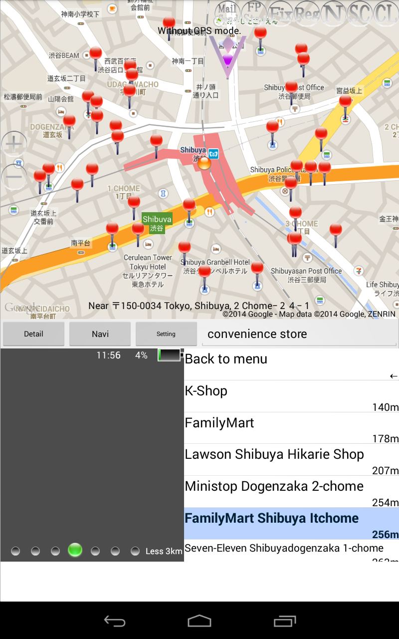This screenshot has width=399, height=639.
Task: Tap the left arrow in Back to menu row
Action: [394, 376]
